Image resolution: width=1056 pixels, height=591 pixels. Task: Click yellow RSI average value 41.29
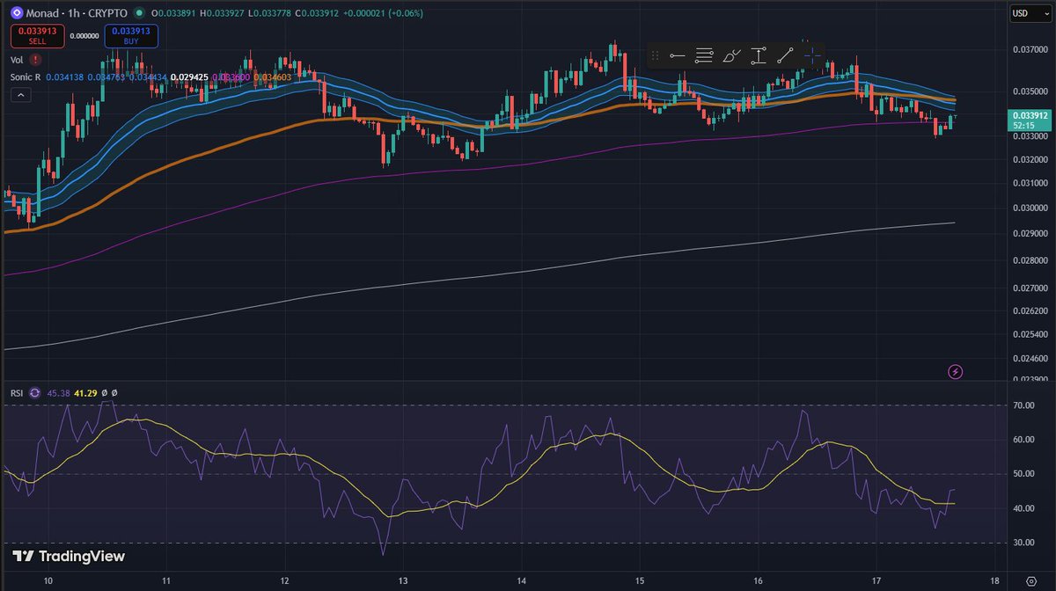84,392
